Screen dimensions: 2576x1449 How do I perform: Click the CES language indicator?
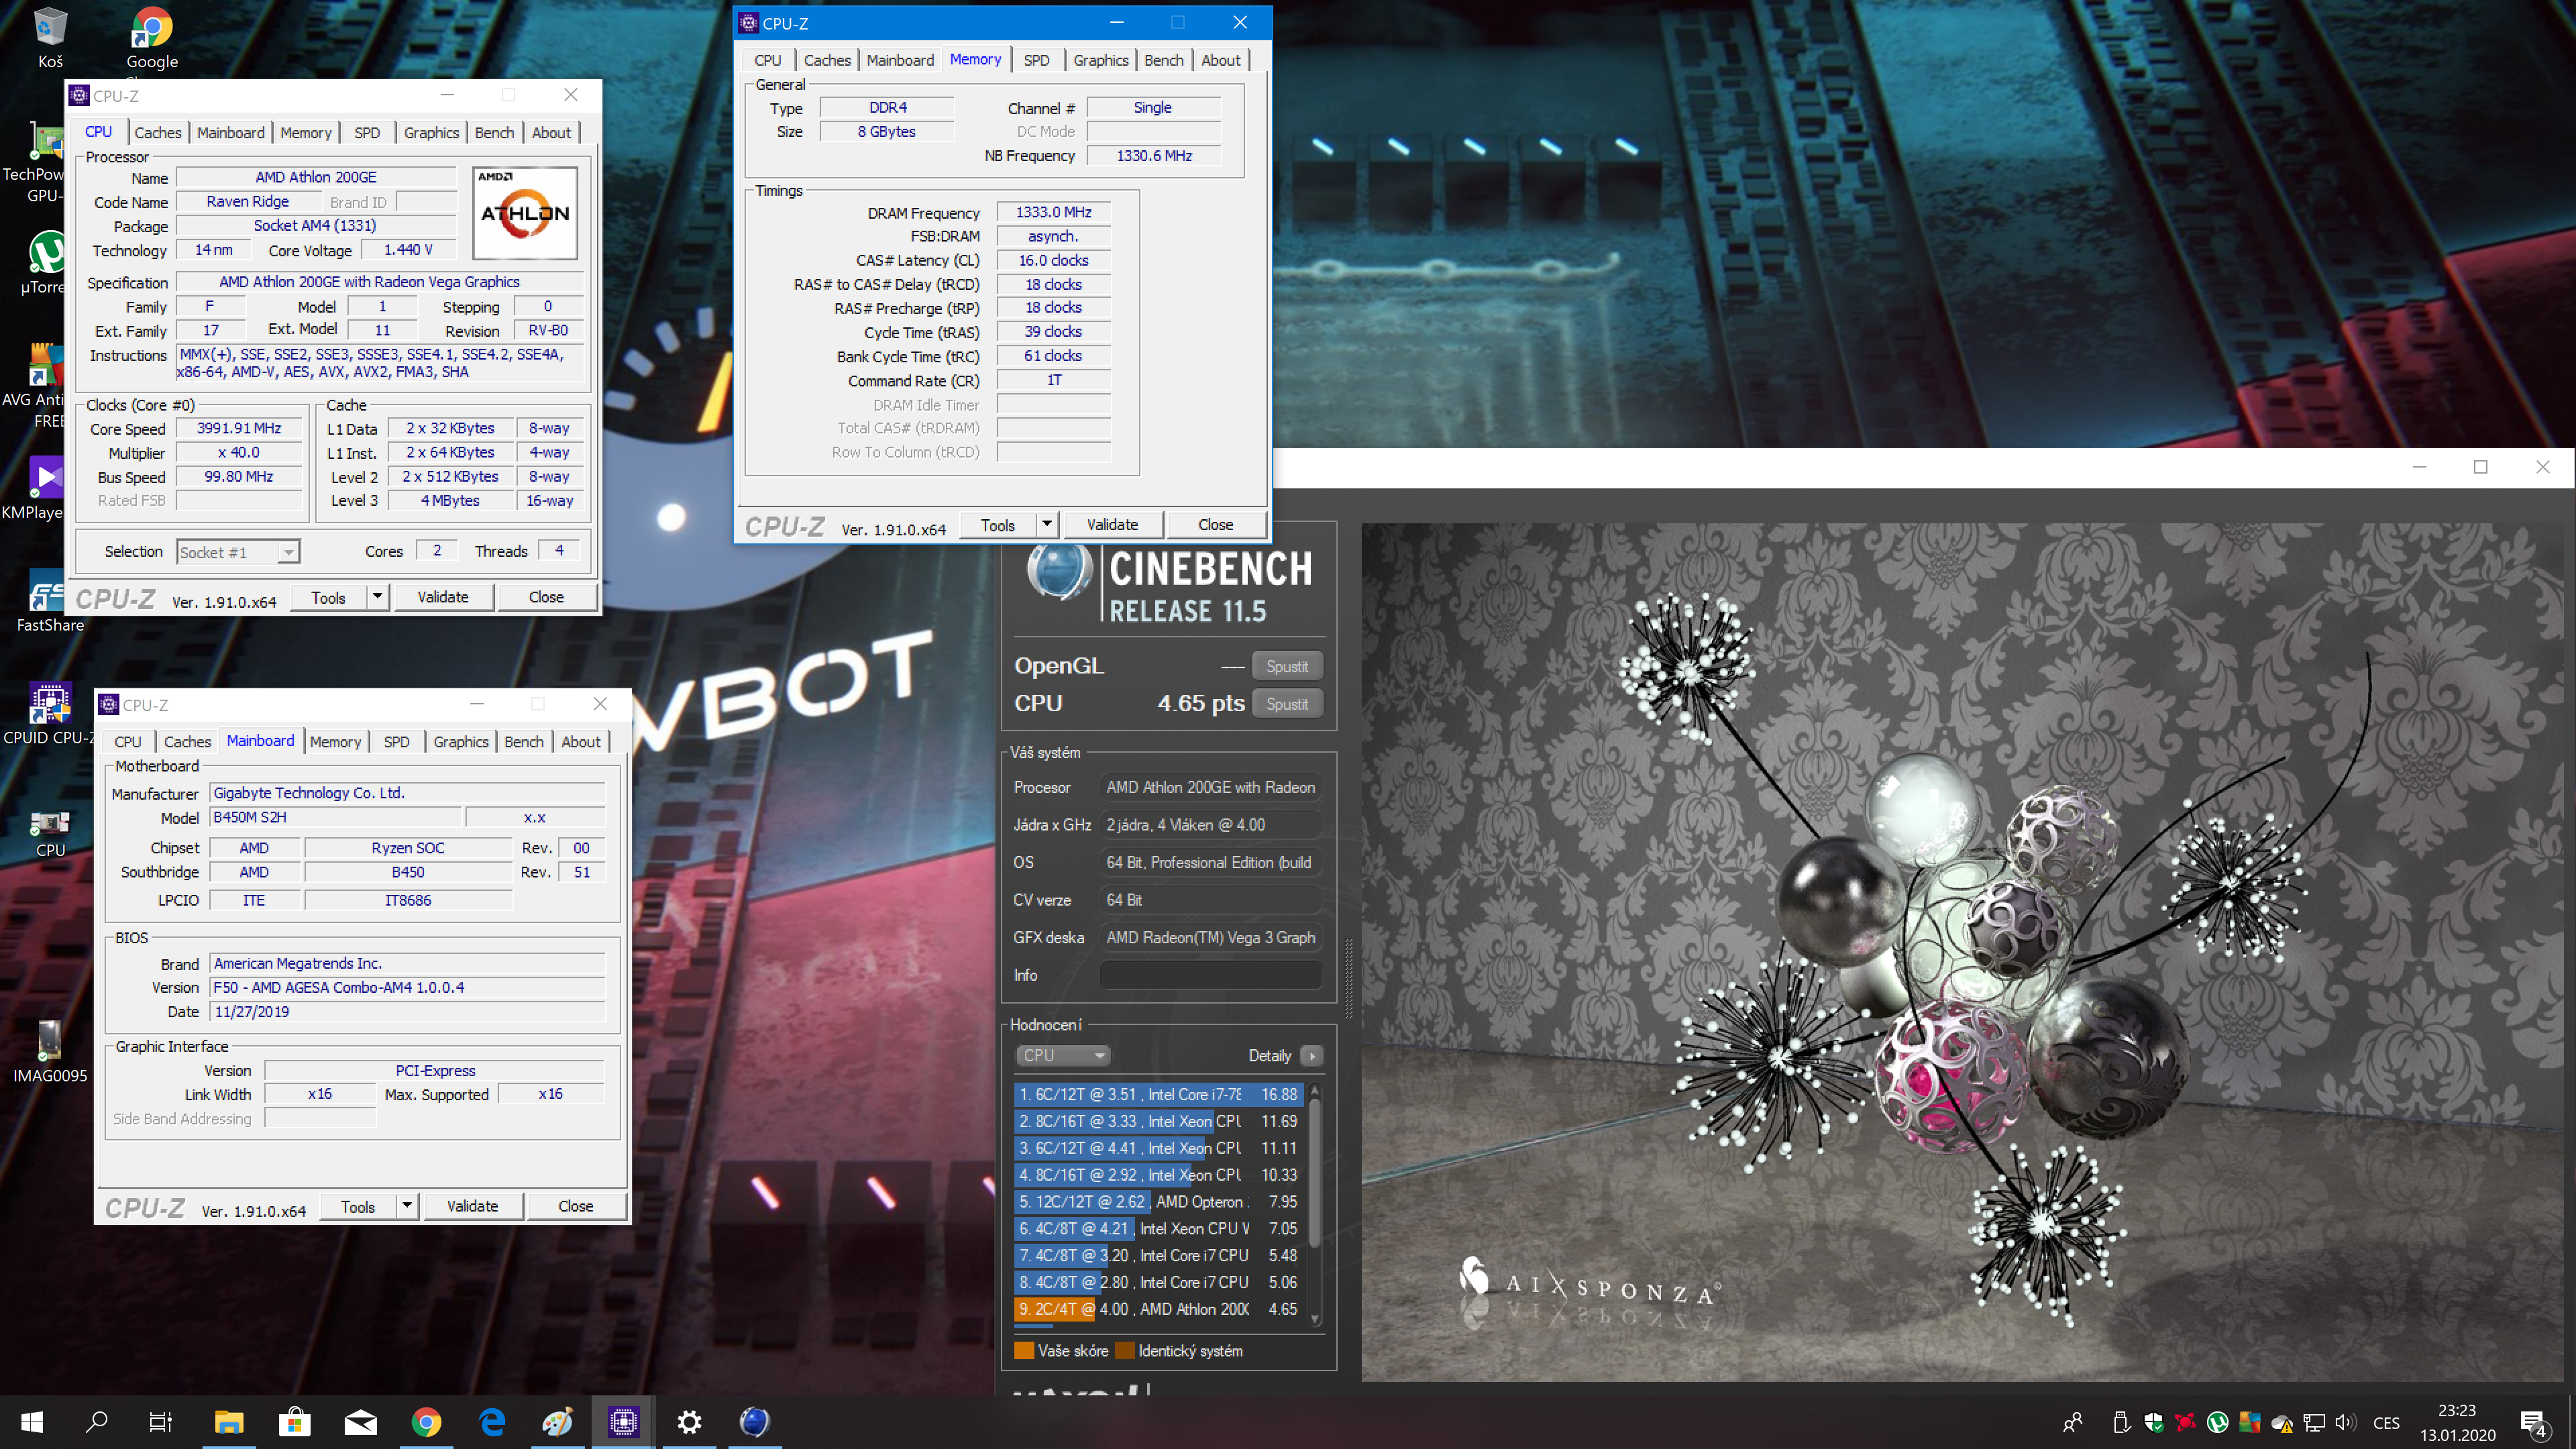coord(2386,1422)
